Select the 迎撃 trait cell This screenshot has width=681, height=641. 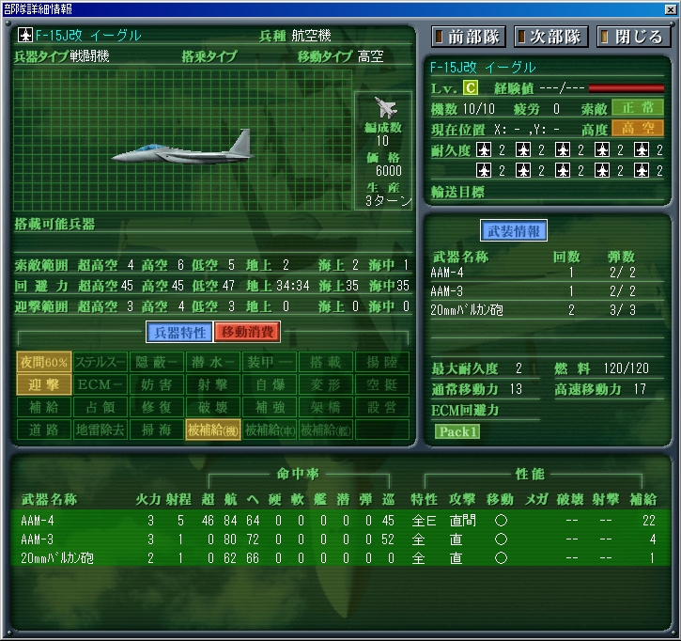pos(44,384)
